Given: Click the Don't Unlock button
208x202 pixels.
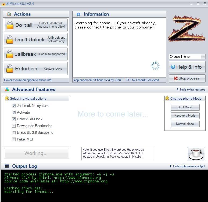Looking at the screenshot, I should [x=36, y=39].
